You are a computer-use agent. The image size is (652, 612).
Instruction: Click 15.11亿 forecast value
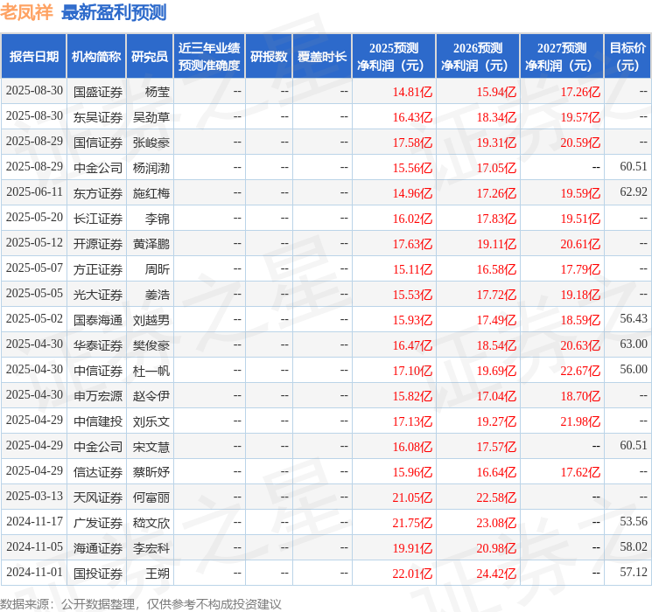tap(412, 269)
